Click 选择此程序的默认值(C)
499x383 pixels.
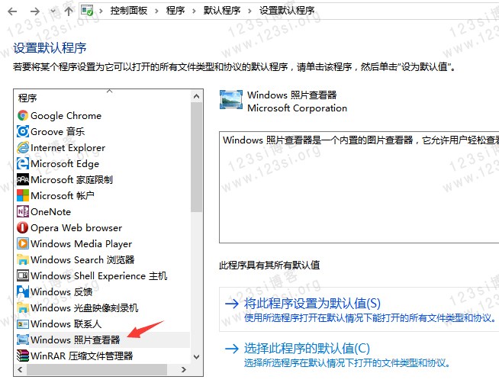(x=307, y=349)
